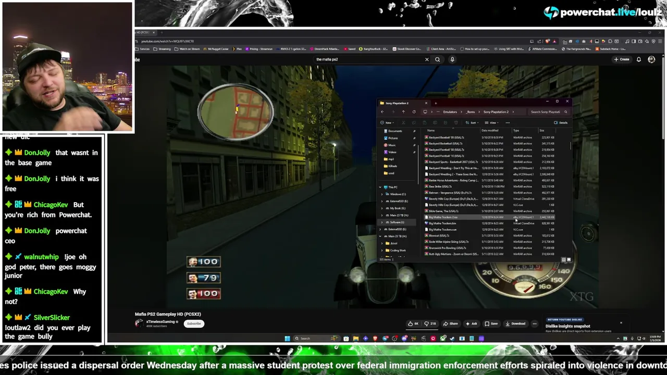Toggle the Details pane in File Explorer
Screen dimensions: 667x375
click(561, 123)
